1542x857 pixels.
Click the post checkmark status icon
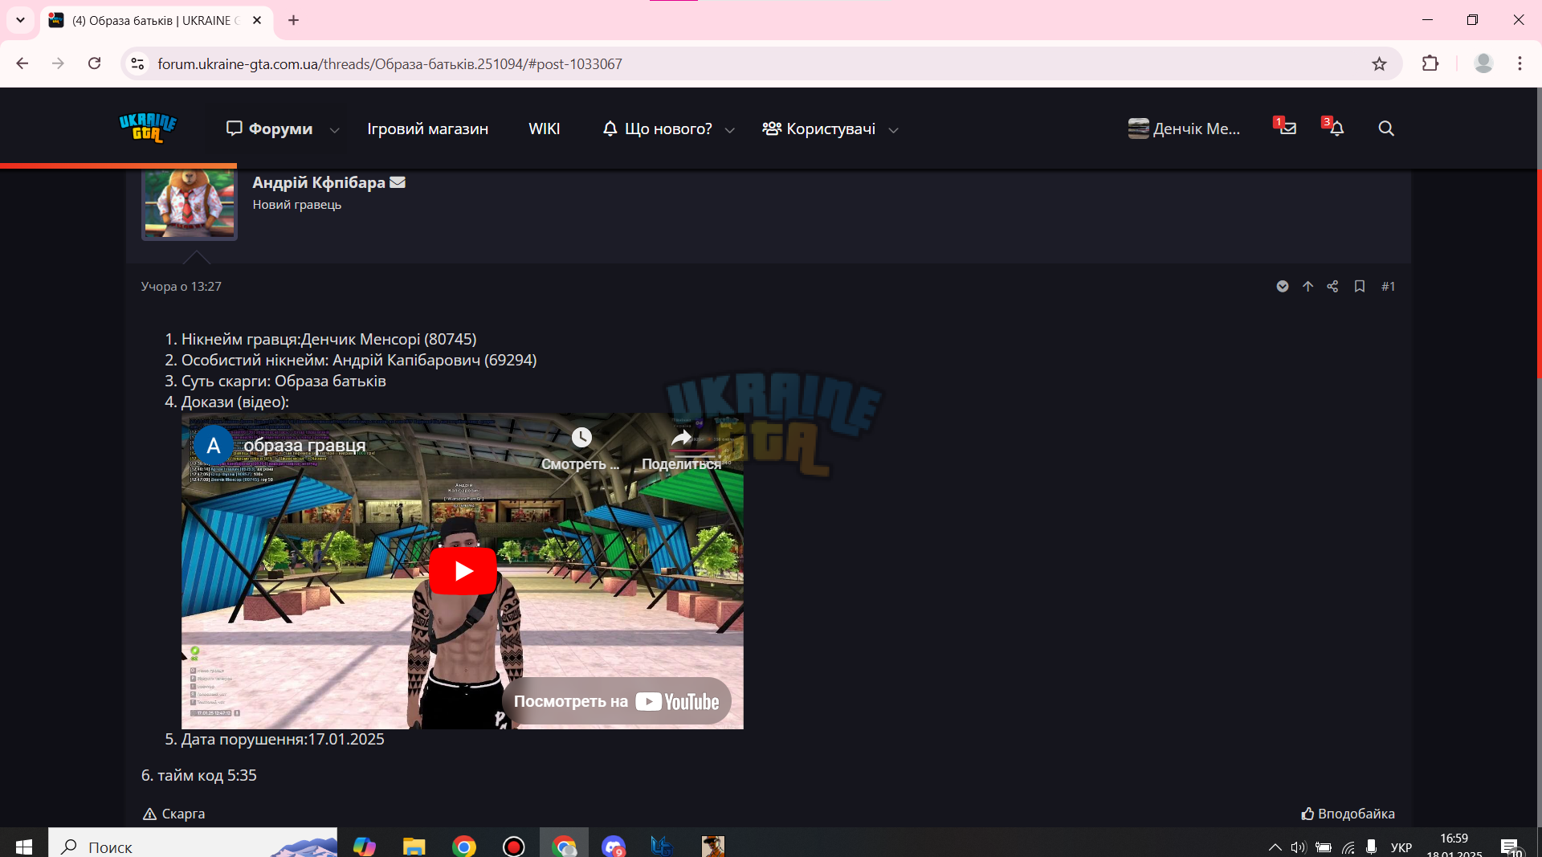pyautogui.click(x=1283, y=286)
